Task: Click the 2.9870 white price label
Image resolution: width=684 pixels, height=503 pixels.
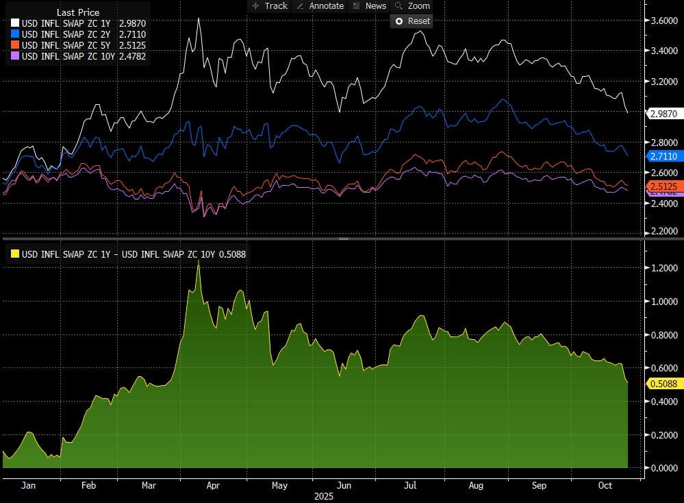Action: [664, 113]
